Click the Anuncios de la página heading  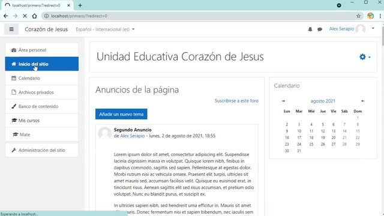point(137,89)
